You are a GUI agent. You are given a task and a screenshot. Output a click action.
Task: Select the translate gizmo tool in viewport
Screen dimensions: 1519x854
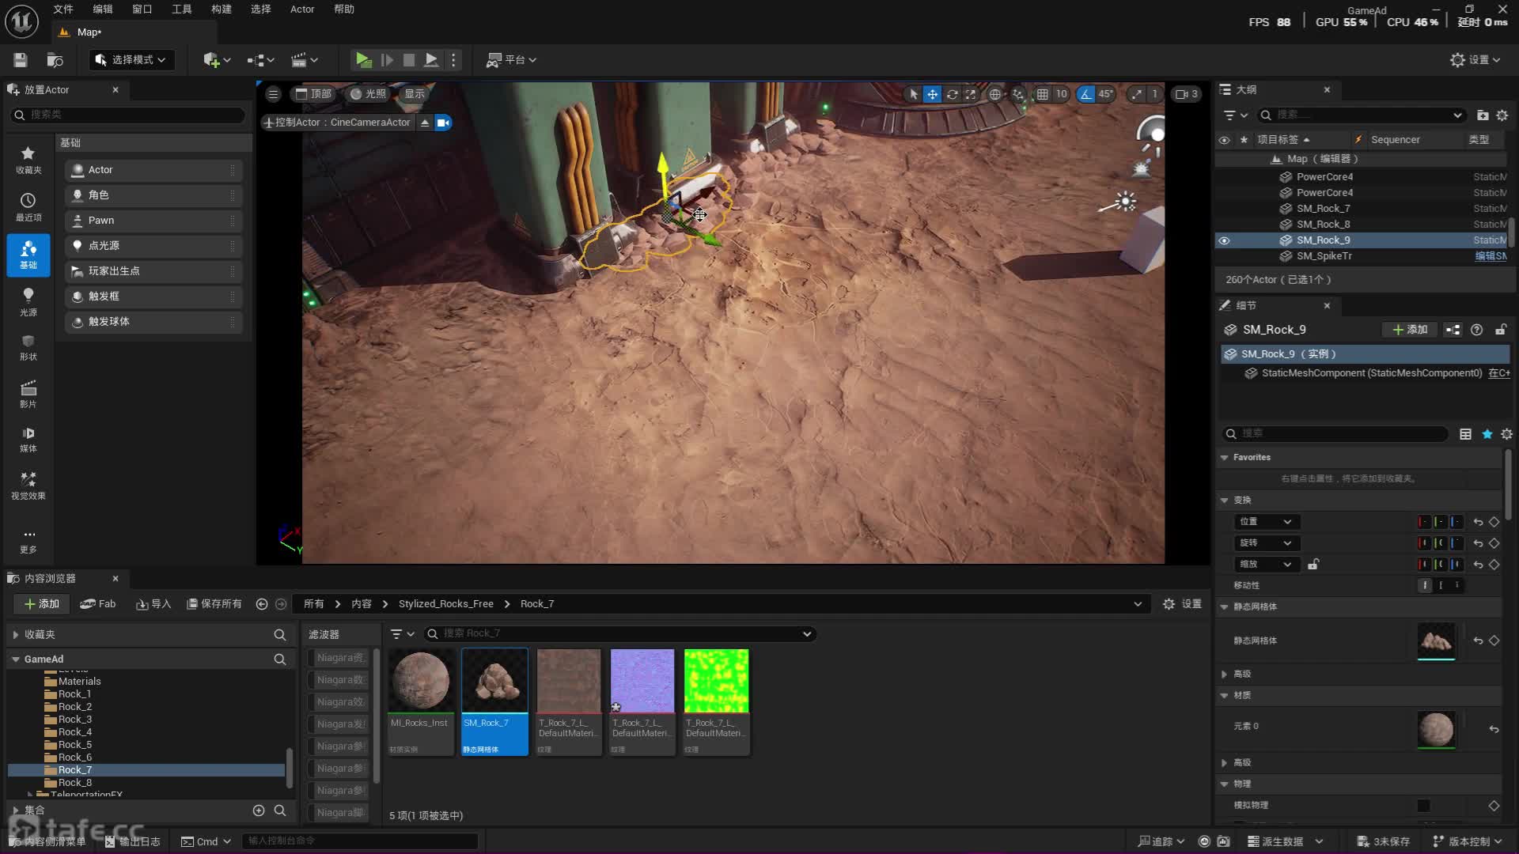[933, 94]
